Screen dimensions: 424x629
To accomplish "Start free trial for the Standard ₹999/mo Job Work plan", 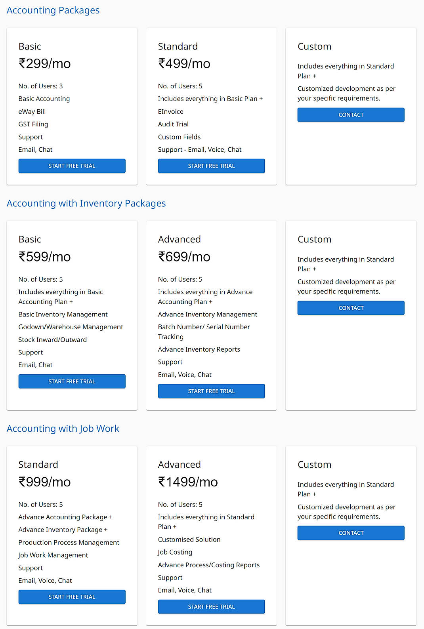I will click(x=72, y=597).
